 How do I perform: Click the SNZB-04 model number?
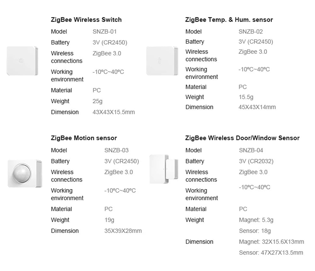point(251,150)
